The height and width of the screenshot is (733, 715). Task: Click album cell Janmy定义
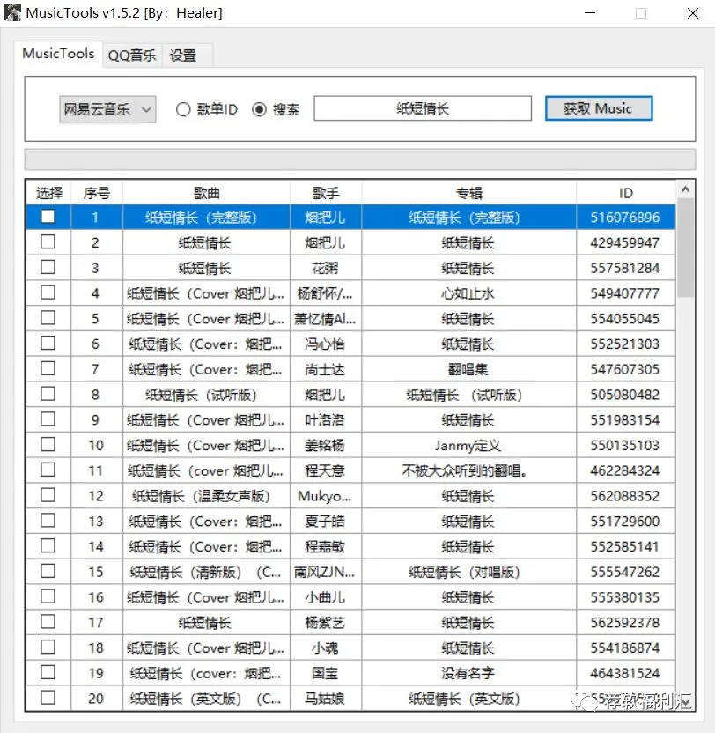[x=468, y=446]
